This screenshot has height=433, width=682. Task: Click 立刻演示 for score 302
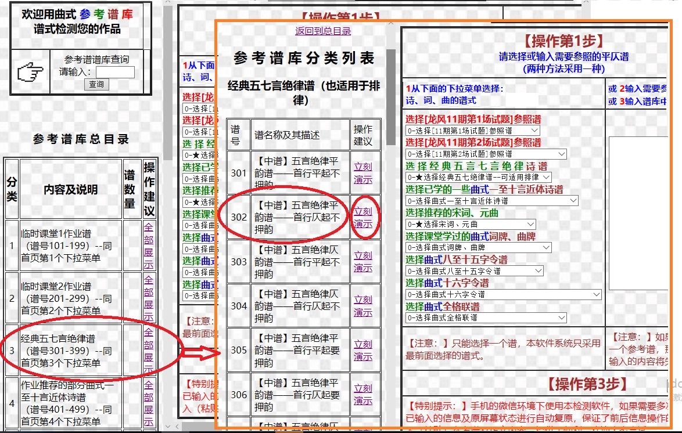363,218
